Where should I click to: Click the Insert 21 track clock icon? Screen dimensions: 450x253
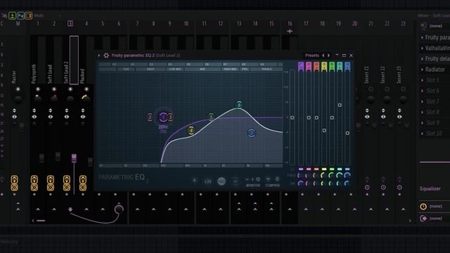coord(367,188)
